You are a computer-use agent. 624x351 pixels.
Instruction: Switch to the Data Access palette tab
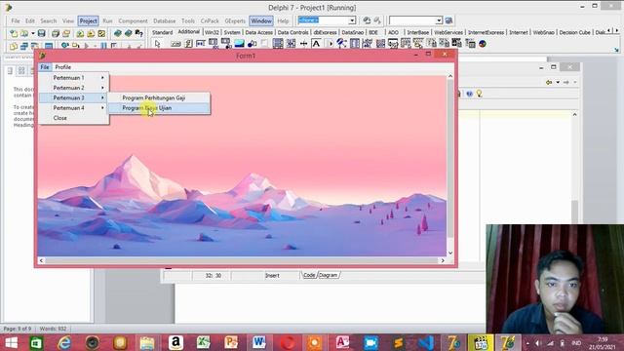pos(258,32)
